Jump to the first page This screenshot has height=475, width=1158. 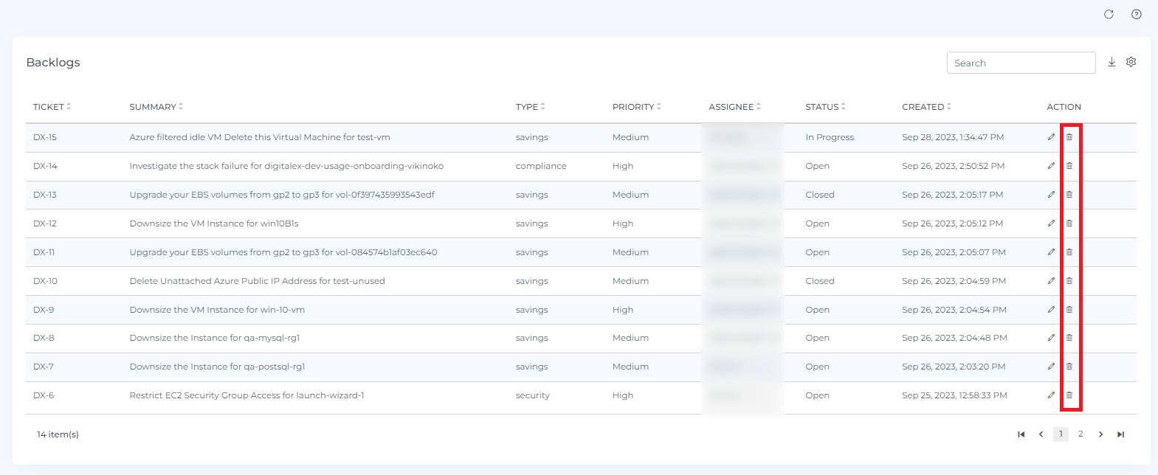click(1021, 434)
